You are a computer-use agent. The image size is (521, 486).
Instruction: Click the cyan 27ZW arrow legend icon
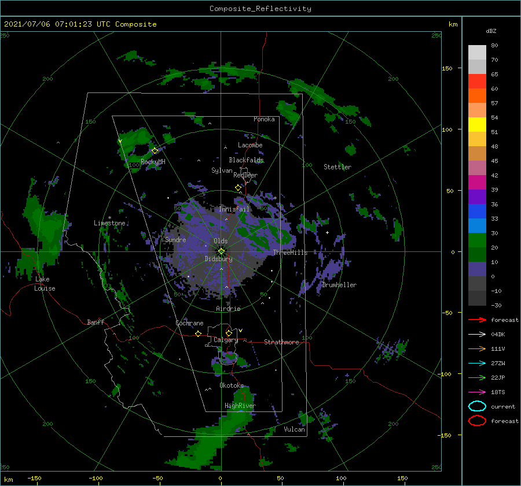coord(477,363)
